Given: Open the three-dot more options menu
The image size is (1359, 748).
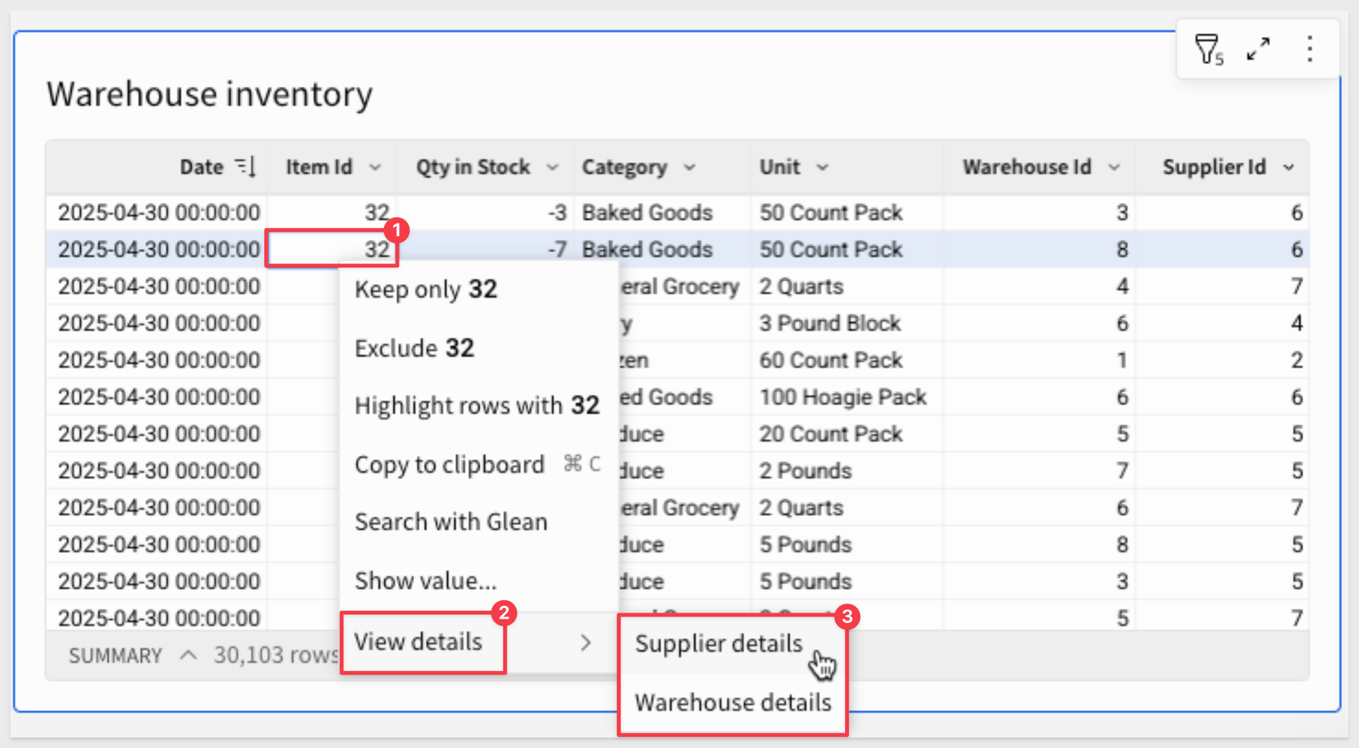Looking at the screenshot, I should tap(1309, 50).
